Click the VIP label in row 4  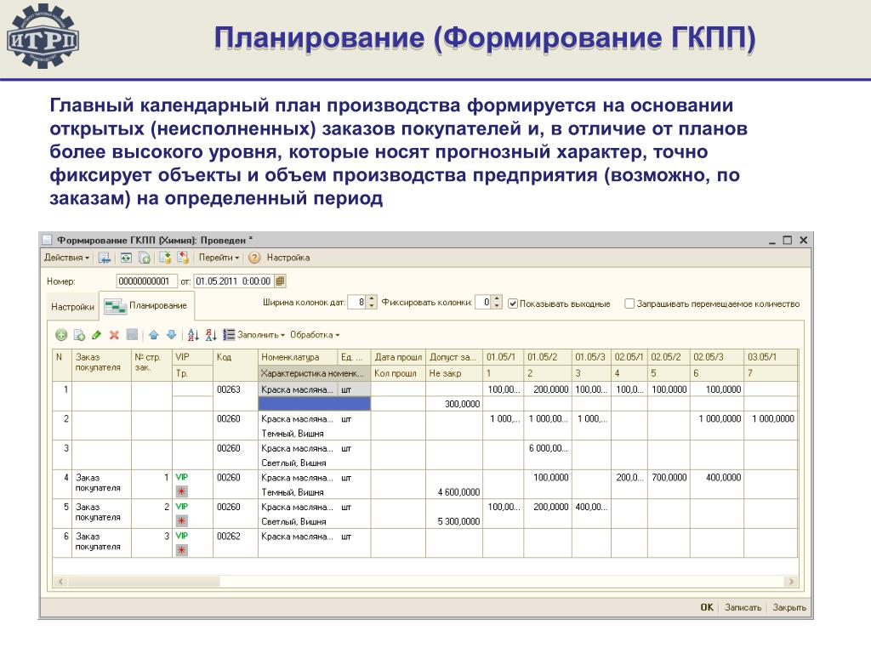point(182,477)
